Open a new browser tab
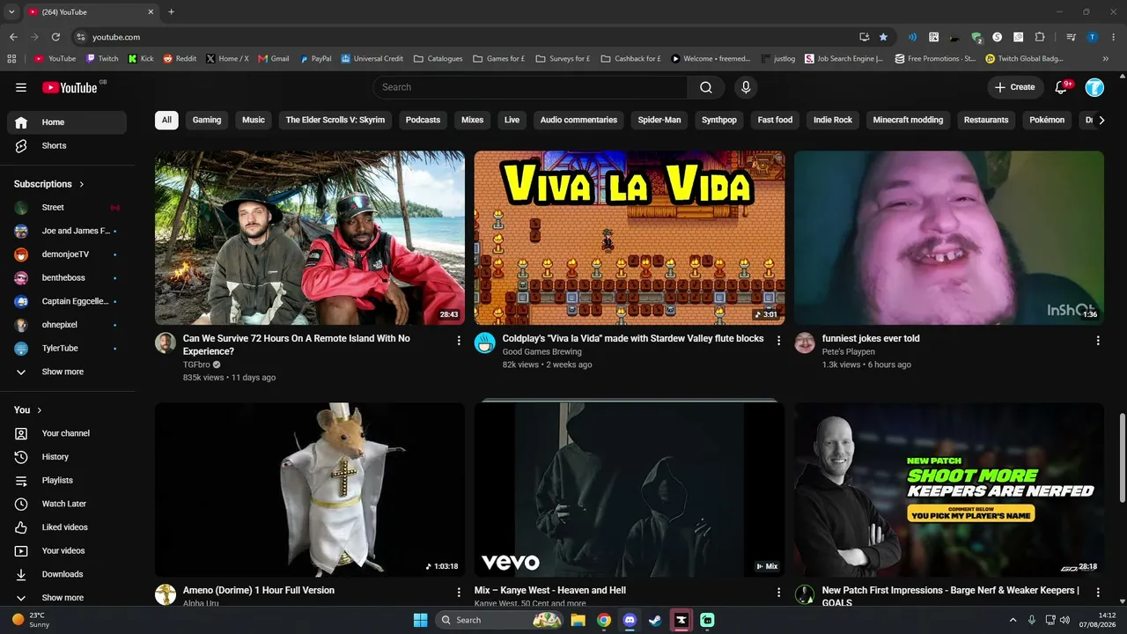The image size is (1127, 634). 172,12
